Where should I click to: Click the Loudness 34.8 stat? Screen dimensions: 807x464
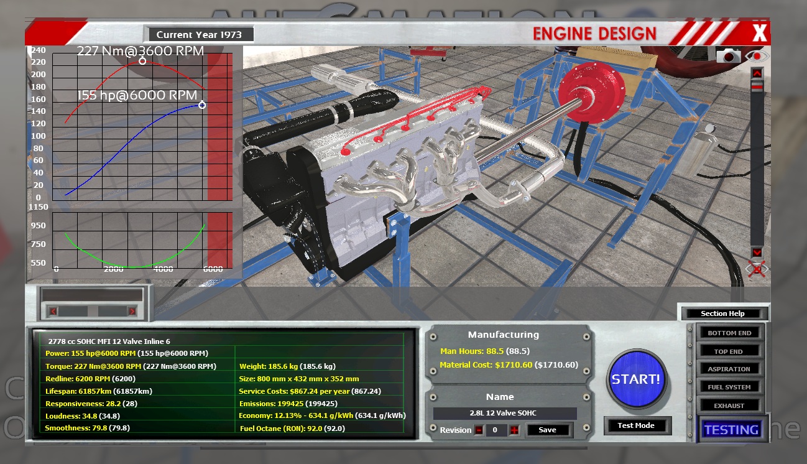pyautogui.click(x=83, y=415)
